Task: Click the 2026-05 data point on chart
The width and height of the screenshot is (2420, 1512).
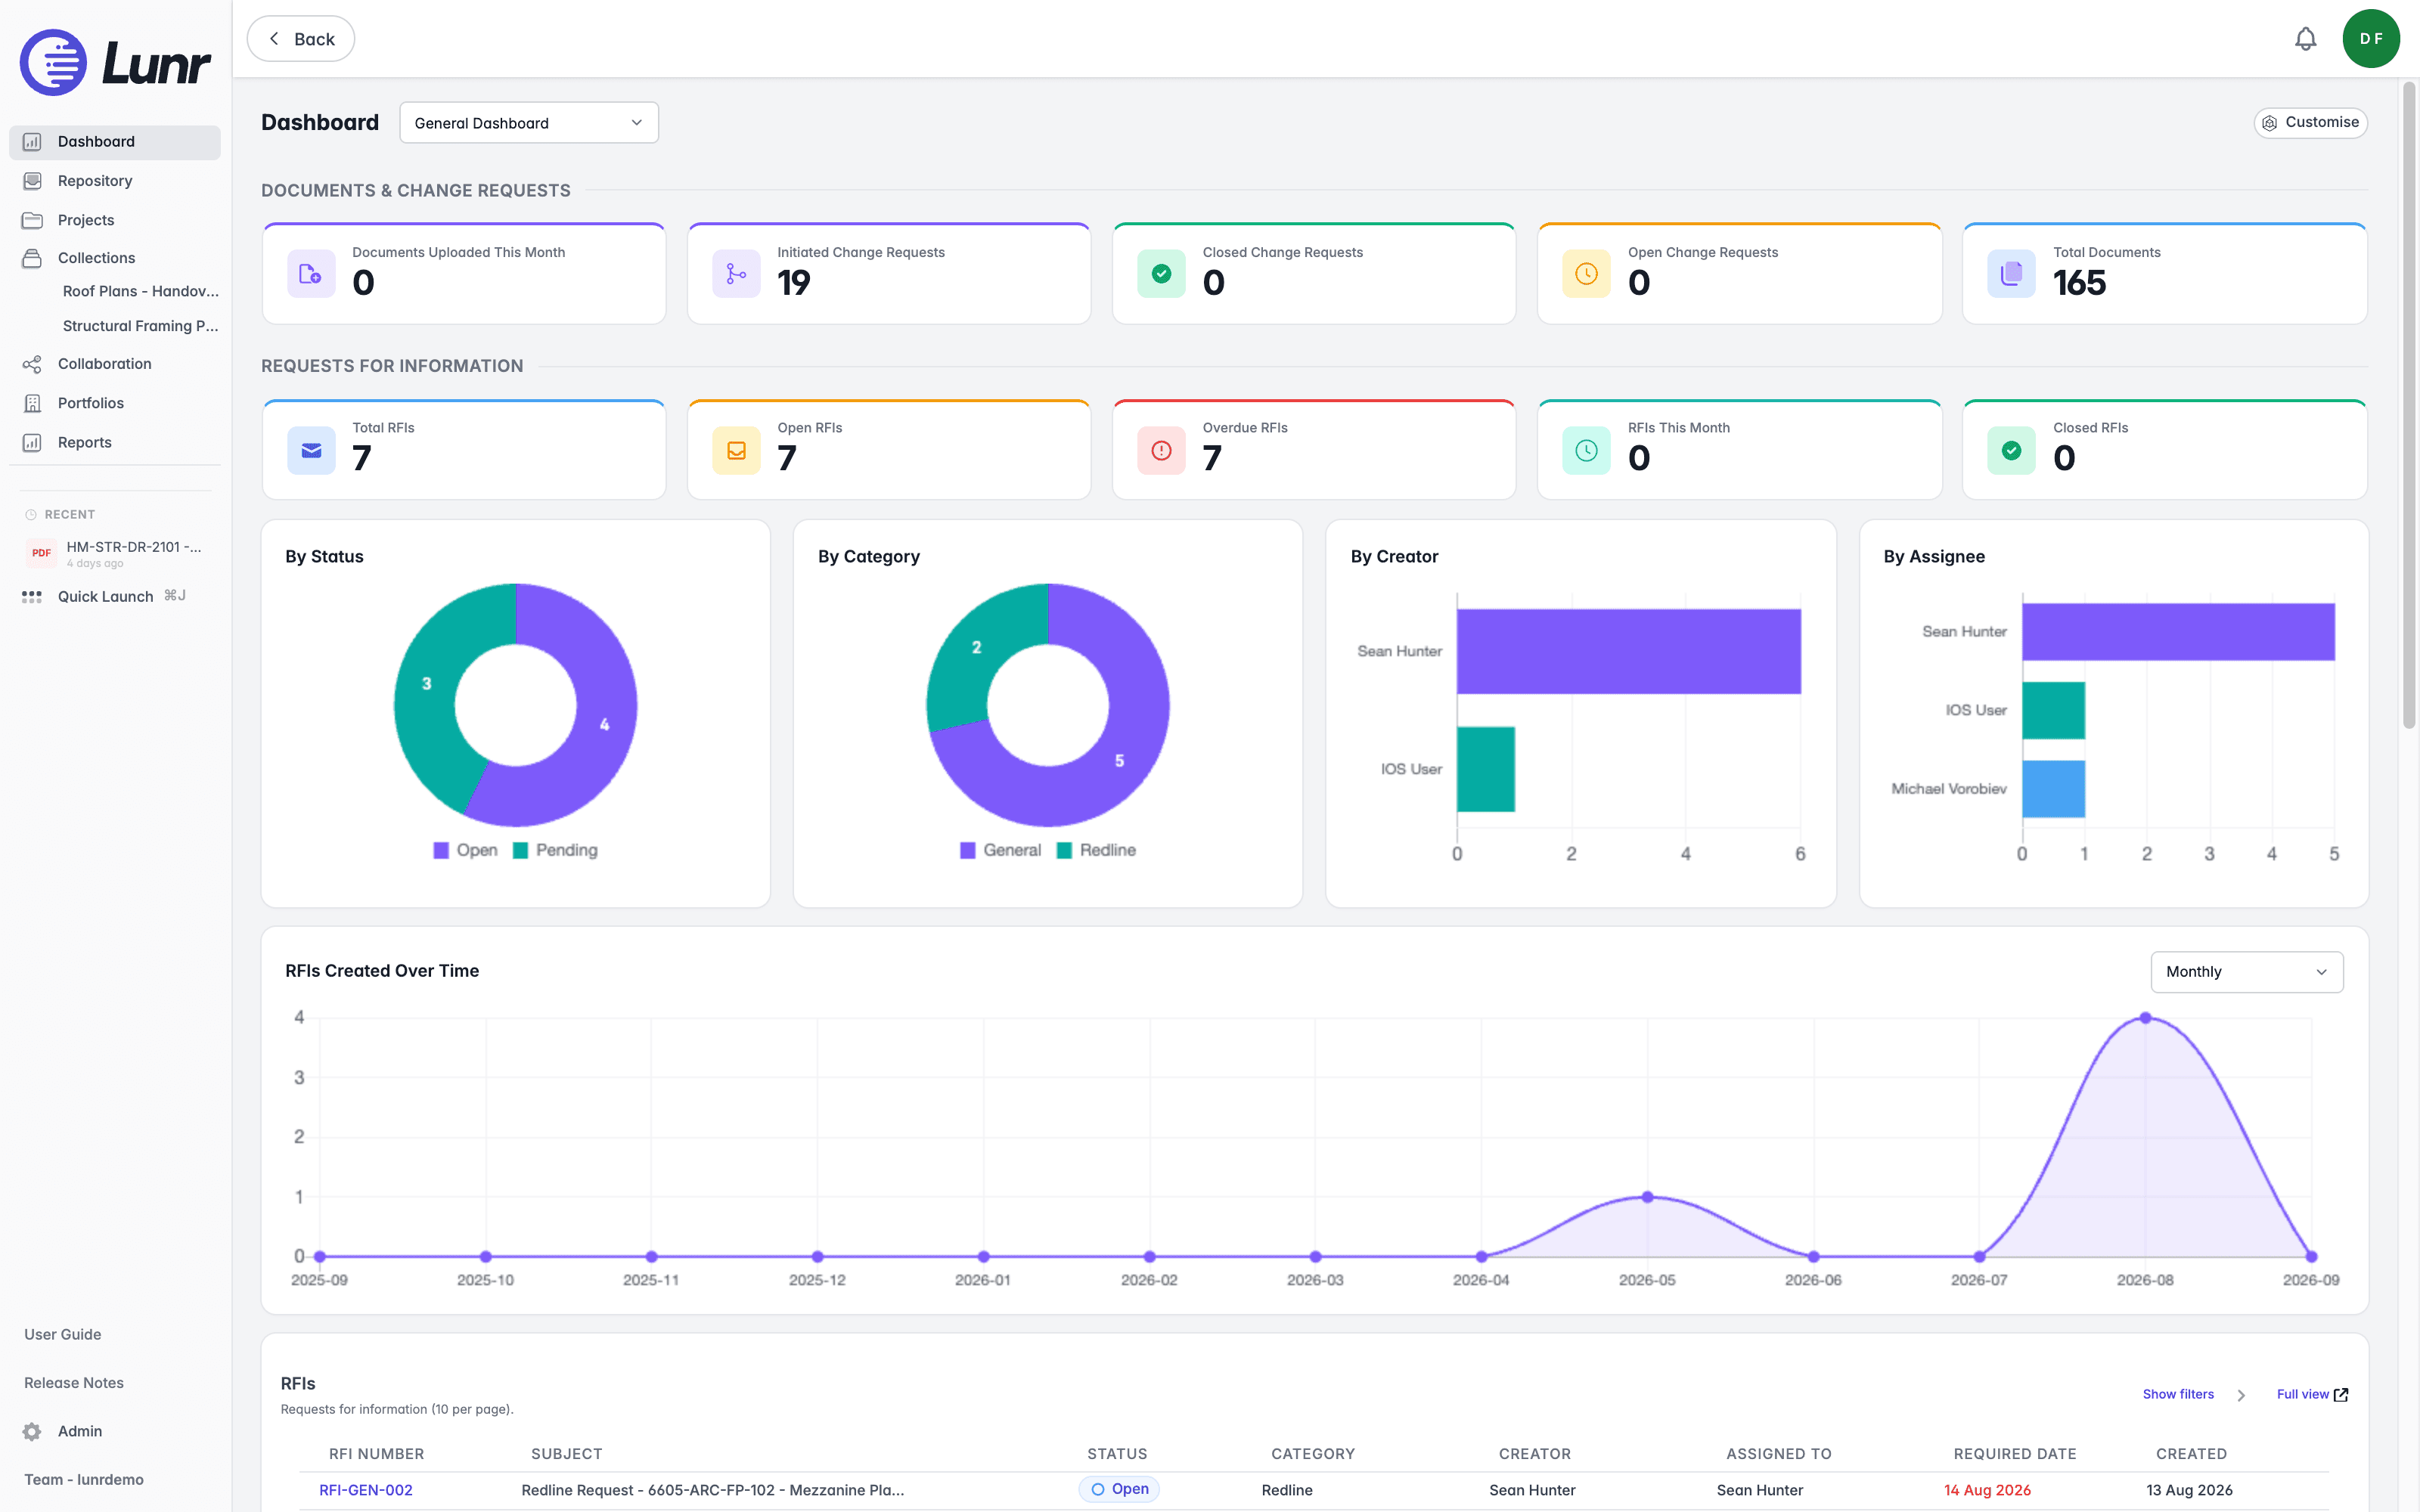Action: [x=1647, y=1197]
